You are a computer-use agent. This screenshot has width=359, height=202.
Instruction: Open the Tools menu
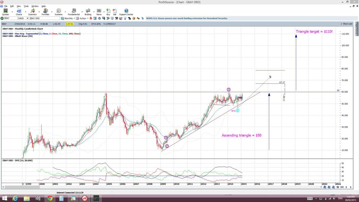tap(26, 6)
